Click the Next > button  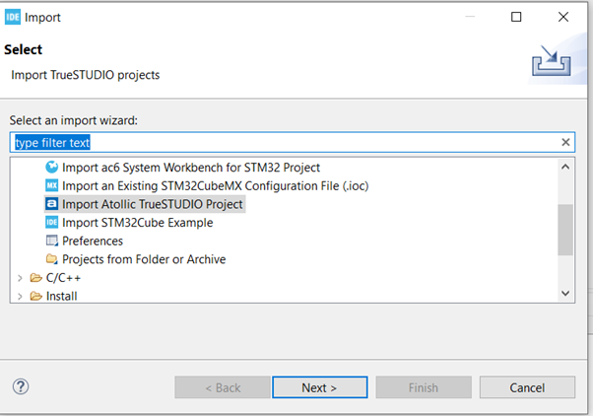point(319,387)
